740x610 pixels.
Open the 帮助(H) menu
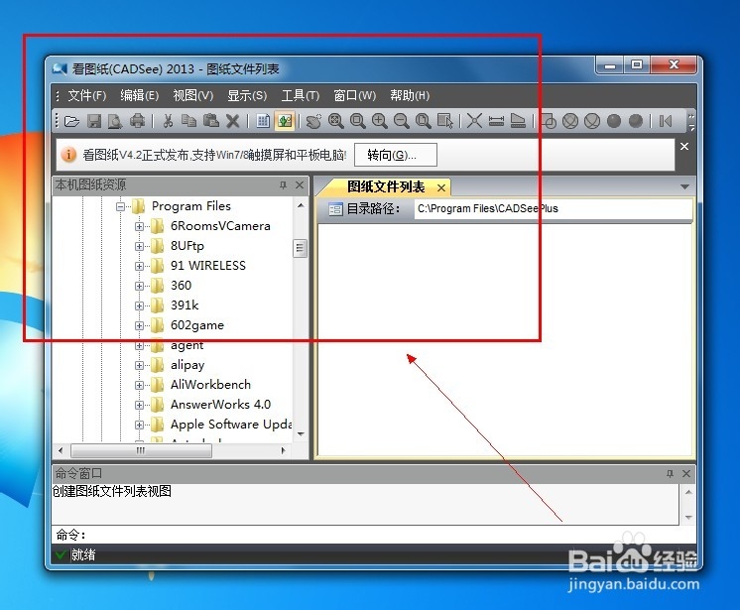pos(410,96)
